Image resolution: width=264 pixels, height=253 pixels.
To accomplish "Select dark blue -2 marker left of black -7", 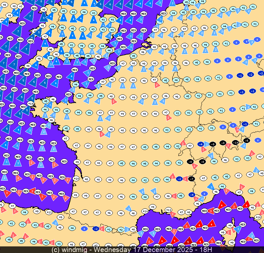I will (179, 179).
